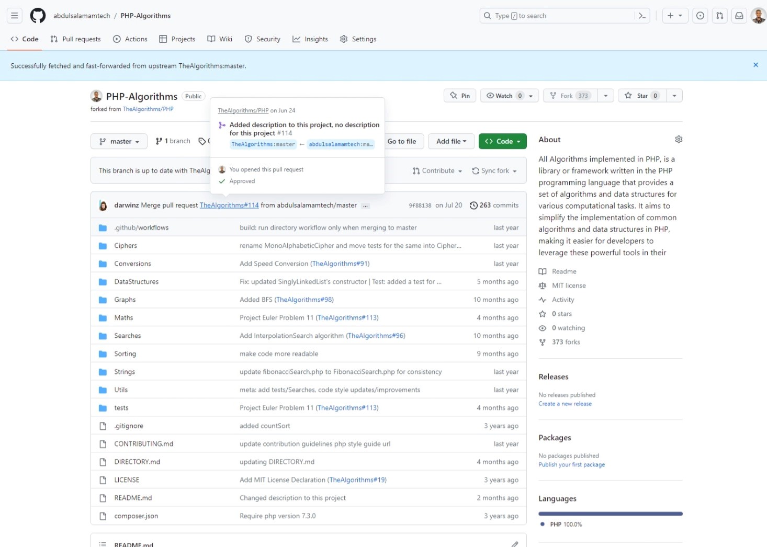Open abdulsalamamtech owner breadcrumb link

82,16
